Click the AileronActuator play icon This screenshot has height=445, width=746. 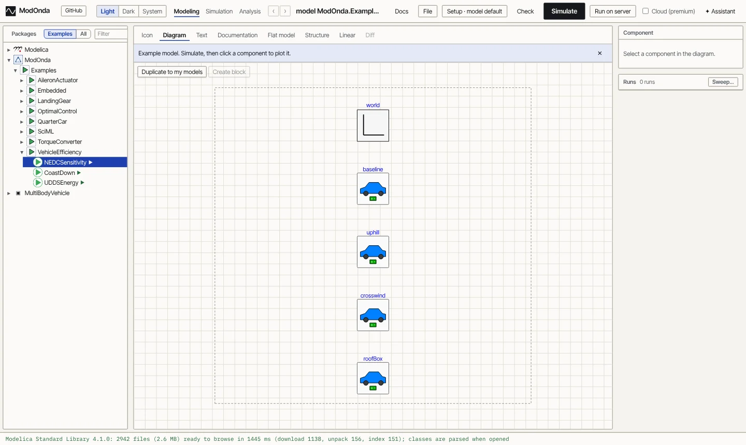(32, 80)
